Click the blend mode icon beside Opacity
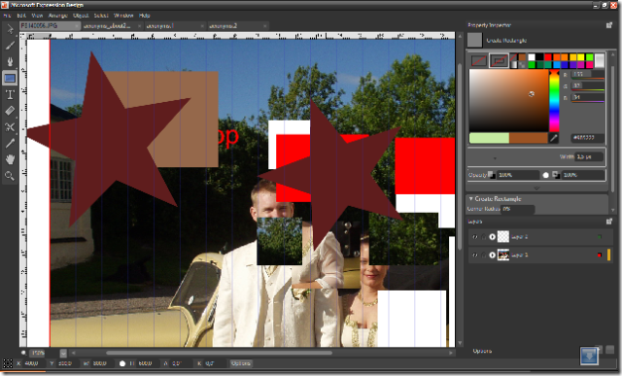This screenshot has height=376, width=622. (492, 175)
